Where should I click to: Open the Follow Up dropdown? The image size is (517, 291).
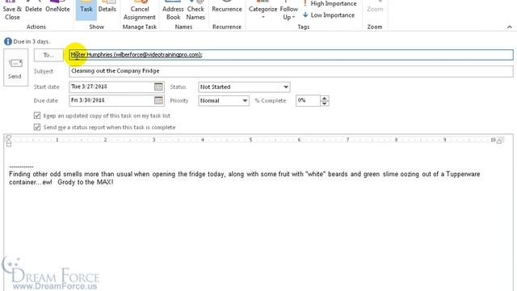coord(289,11)
